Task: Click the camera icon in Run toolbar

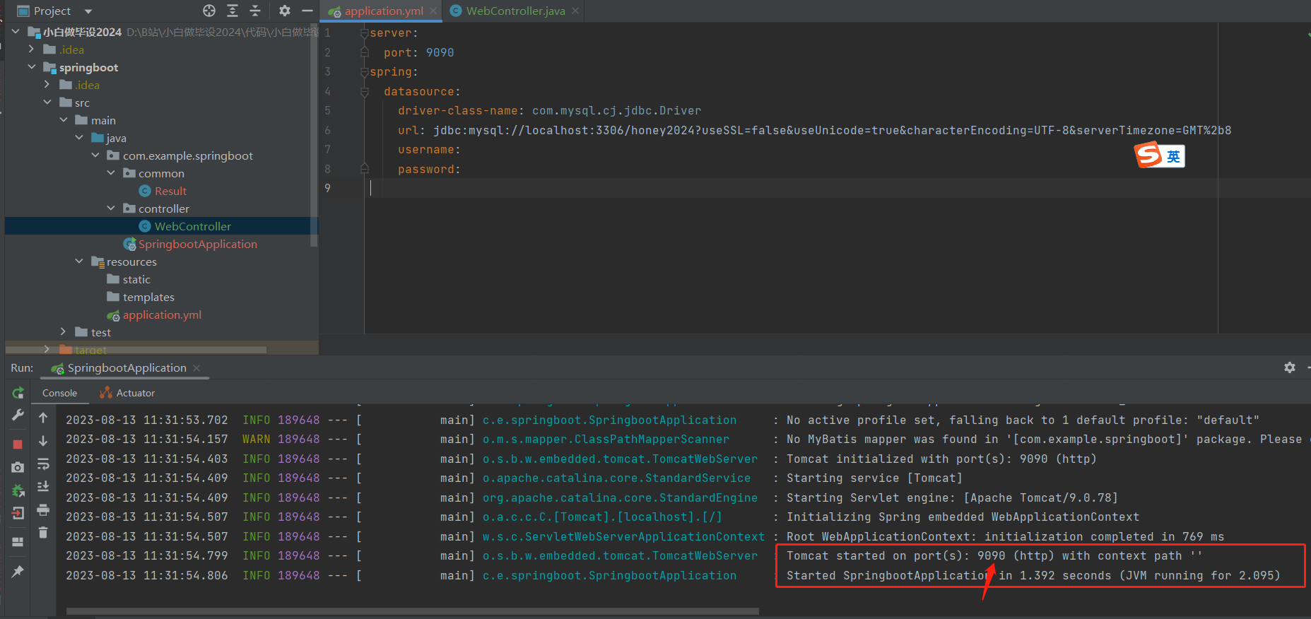Action: tap(18, 467)
